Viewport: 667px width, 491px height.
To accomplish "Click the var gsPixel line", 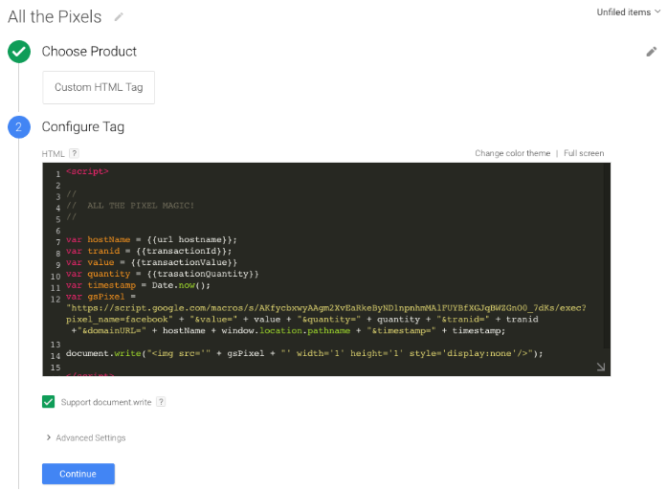I will click(100, 297).
